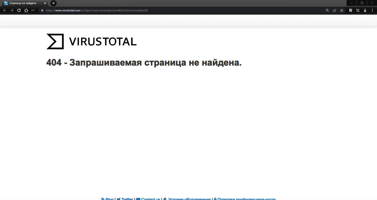The height and width of the screenshot is (200, 377).
Task: Open the extensions grid icon
Action: click(x=351, y=10)
